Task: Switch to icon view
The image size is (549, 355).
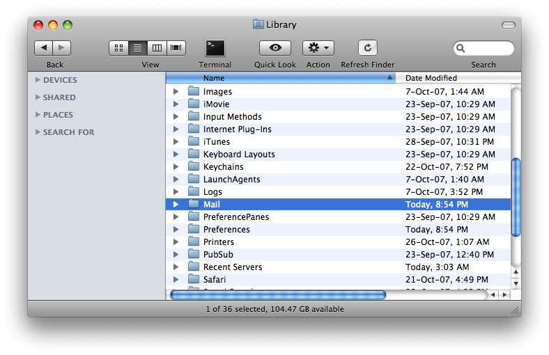Action: [118, 48]
